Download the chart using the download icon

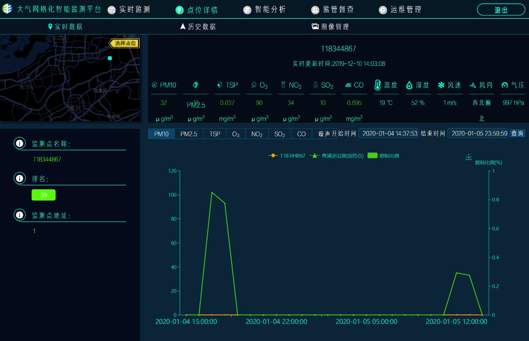pos(469,157)
